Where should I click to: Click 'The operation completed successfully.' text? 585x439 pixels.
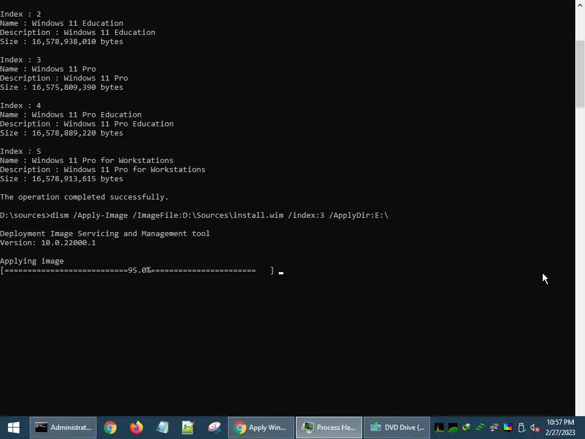click(x=85, y=197)
